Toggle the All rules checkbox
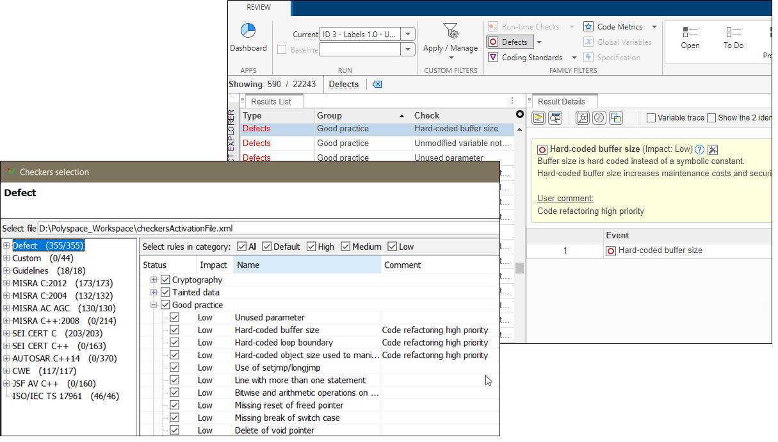The width and height of the screenshot is (778, 442). coord(241,247)
